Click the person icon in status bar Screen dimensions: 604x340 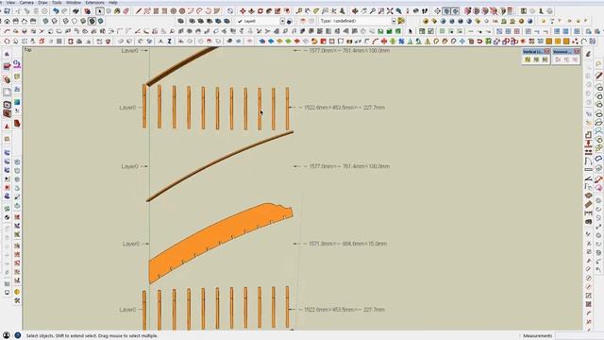tap(7, 335)
